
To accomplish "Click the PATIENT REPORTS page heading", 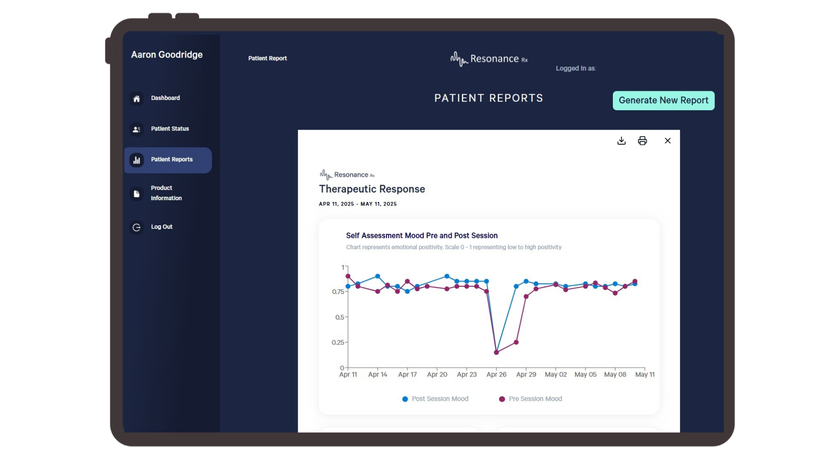I will [489, 98].
